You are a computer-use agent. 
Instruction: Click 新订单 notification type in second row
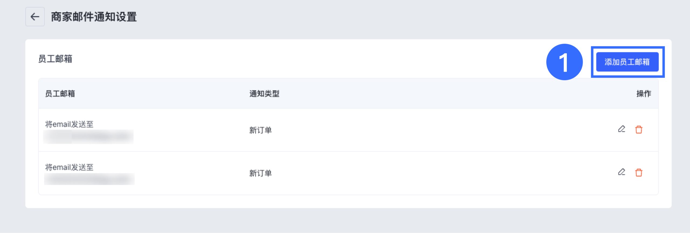click(x=260, y=173)
